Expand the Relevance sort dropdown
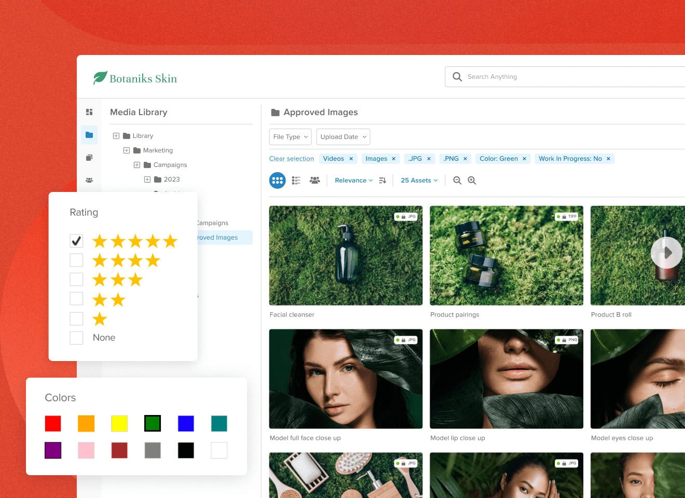Screen dimensions: 685x498 [353, 181]
